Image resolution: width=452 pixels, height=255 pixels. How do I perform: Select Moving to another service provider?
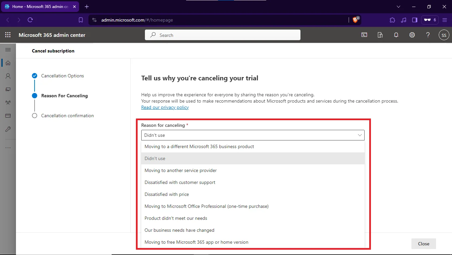(x=253, y=170)
